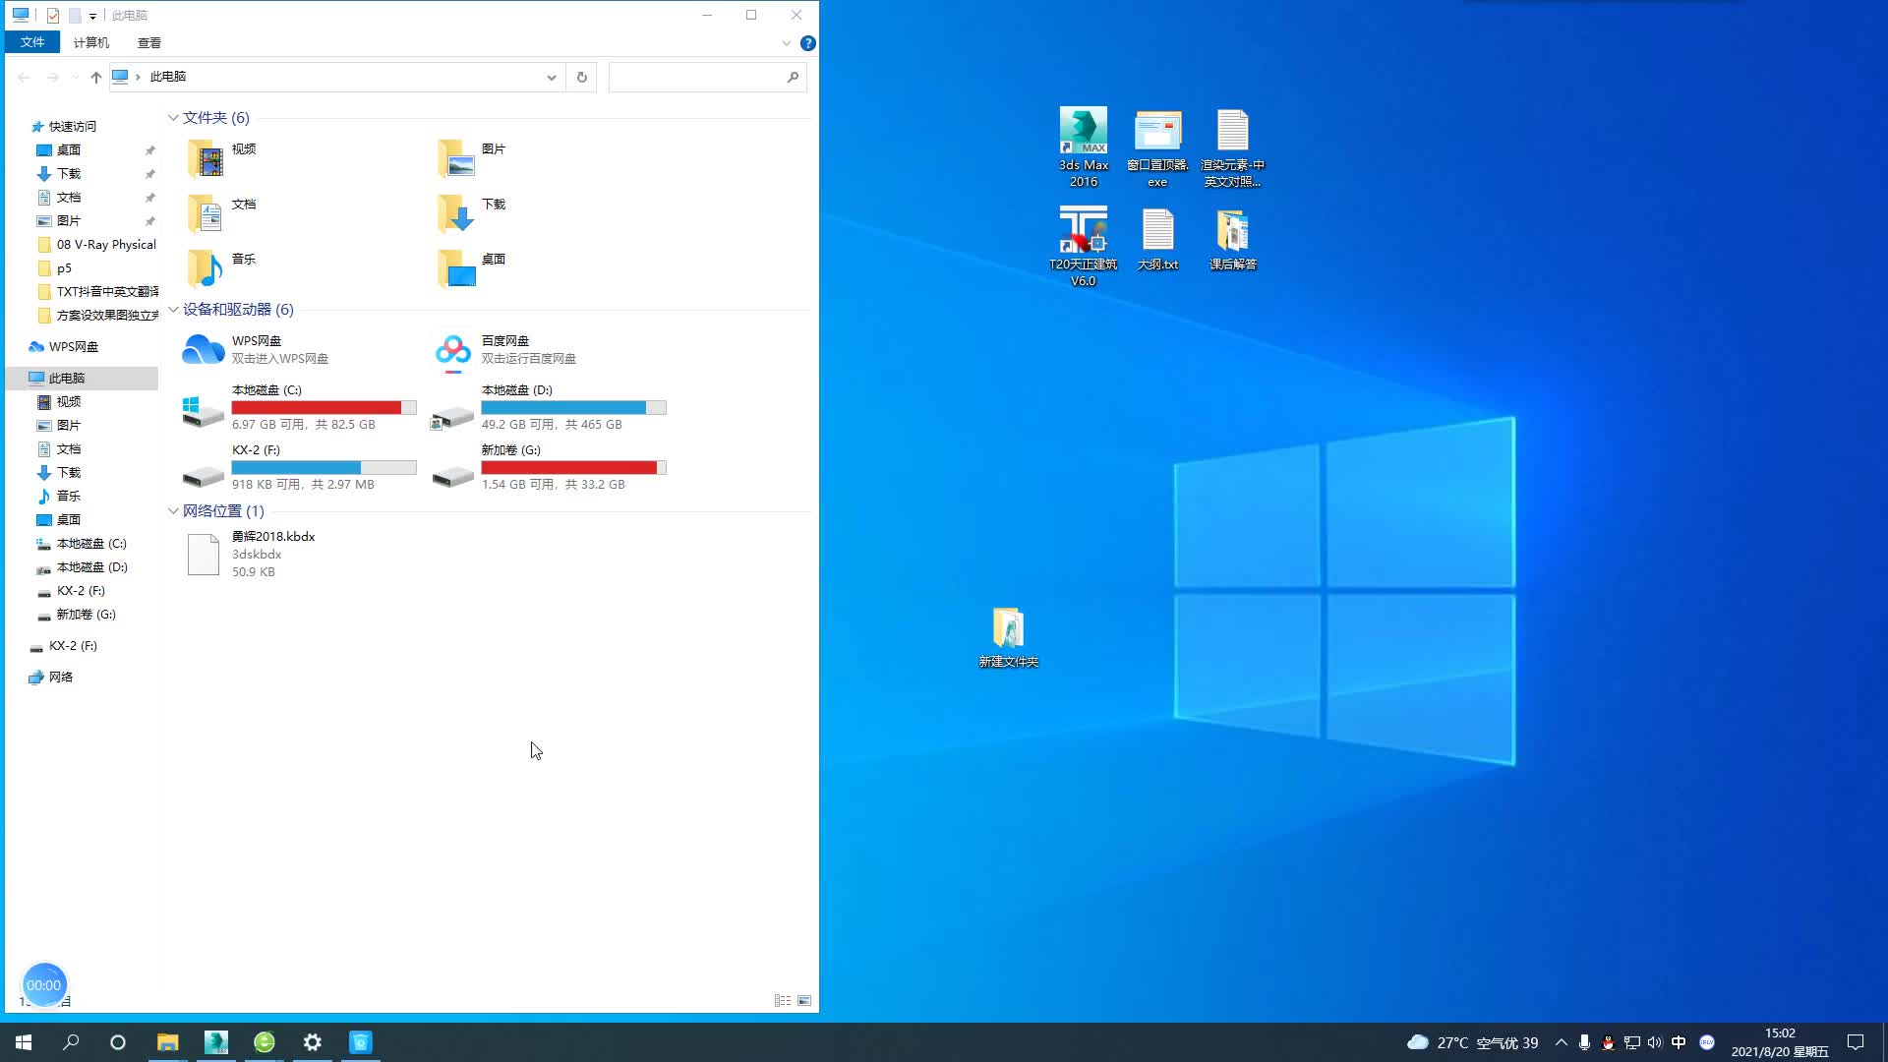This screenshot has width=1888, height=1062.
Task: Click the refresh icon in the address bar
Action: click(580, 77)
